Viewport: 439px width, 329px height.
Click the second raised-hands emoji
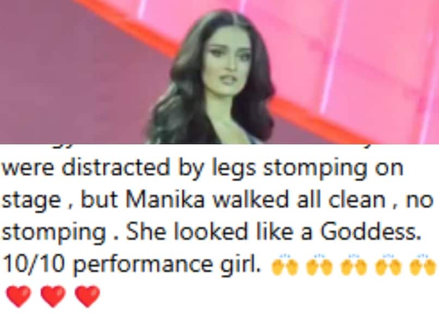click(x=319, y=265)
